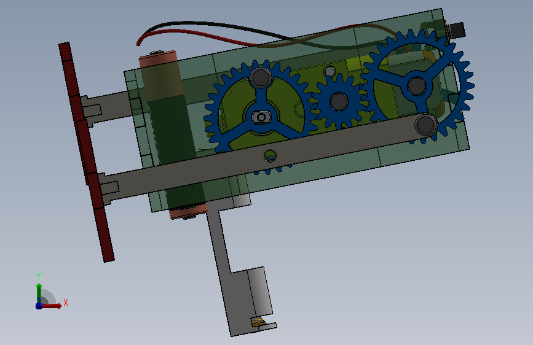This screenshot has width=533, height=345.
Task: Select the black push button switch
Action: click(x=456, y=31)
